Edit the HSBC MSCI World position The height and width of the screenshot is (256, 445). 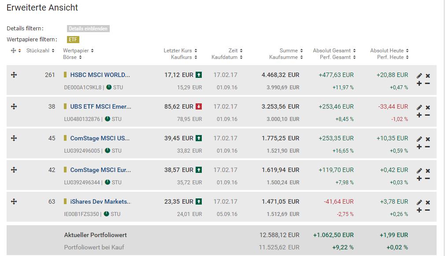[x=419, y=76]
